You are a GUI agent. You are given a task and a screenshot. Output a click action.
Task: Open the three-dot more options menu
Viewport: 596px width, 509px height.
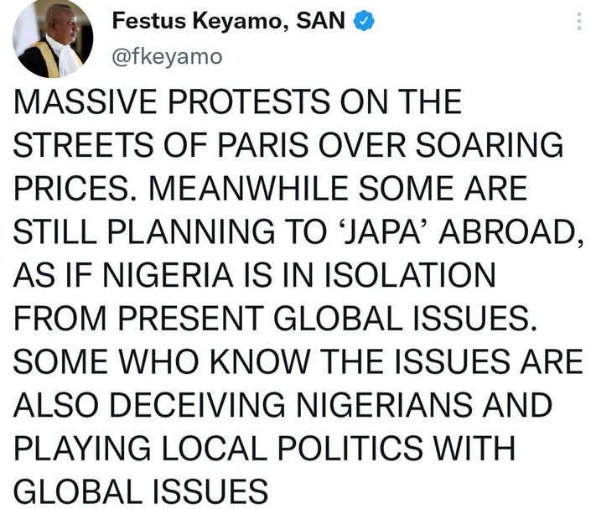tap(578, 23)
